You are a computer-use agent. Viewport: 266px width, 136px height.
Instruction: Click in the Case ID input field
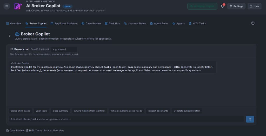(64, 49)
